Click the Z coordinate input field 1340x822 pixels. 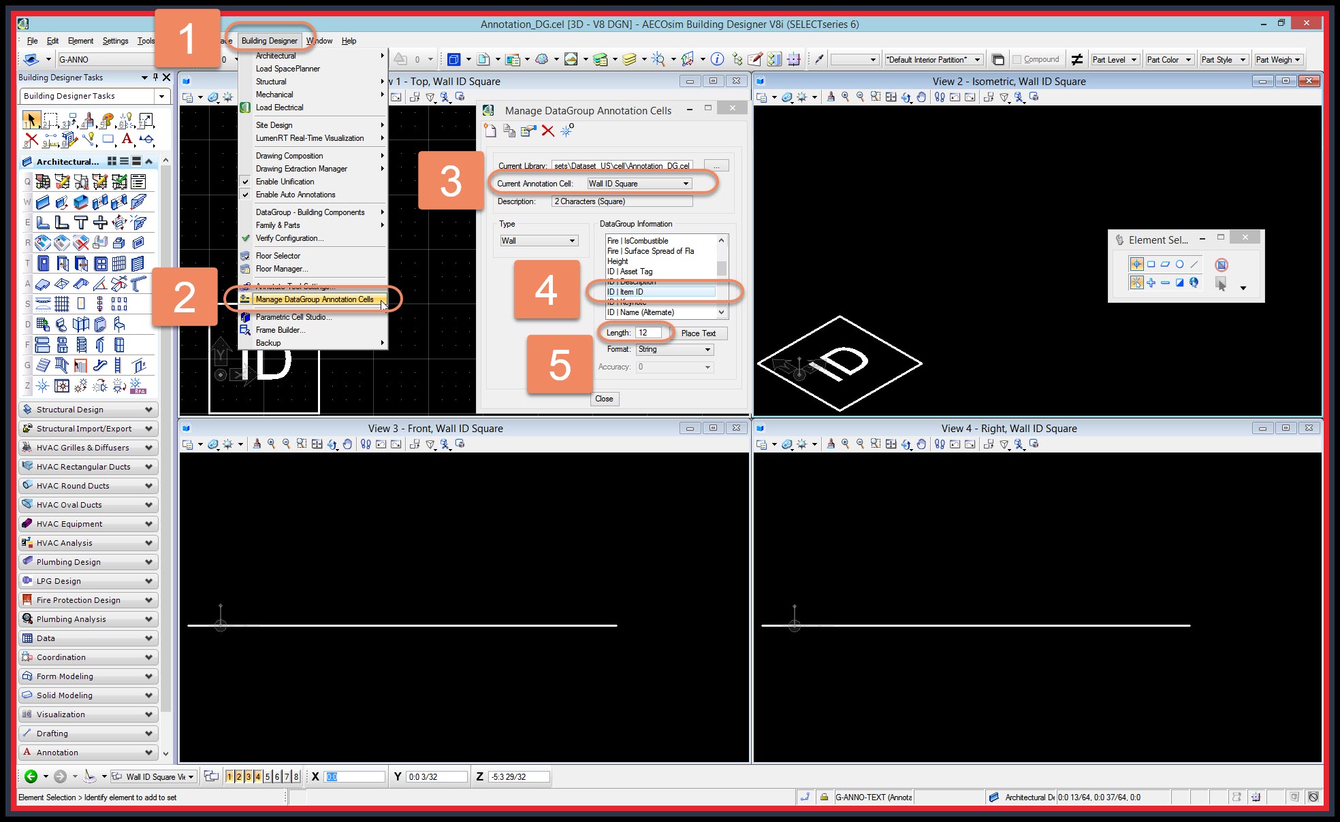(519, 776)
